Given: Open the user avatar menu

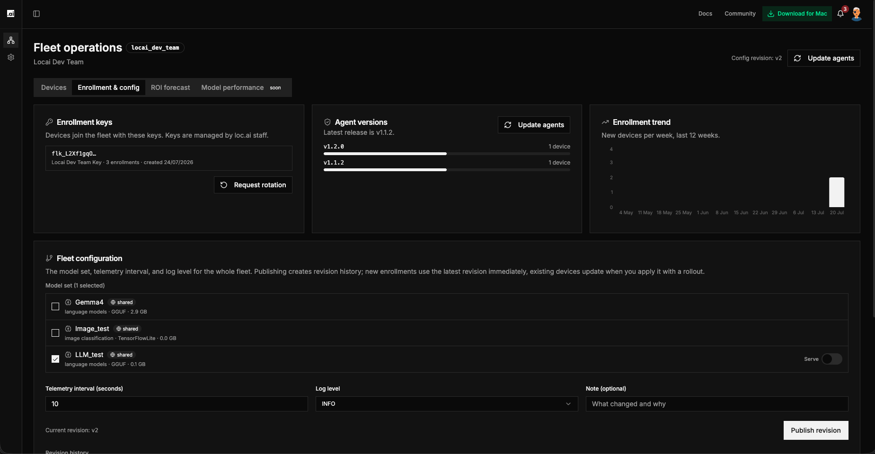Looking at the screenshot, I should [857, 14].
